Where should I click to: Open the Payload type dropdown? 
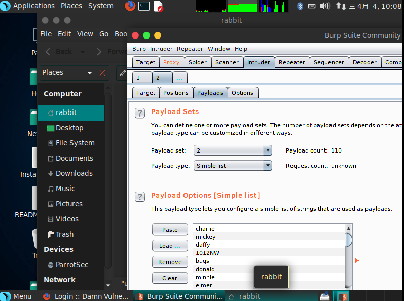(268, 166)
